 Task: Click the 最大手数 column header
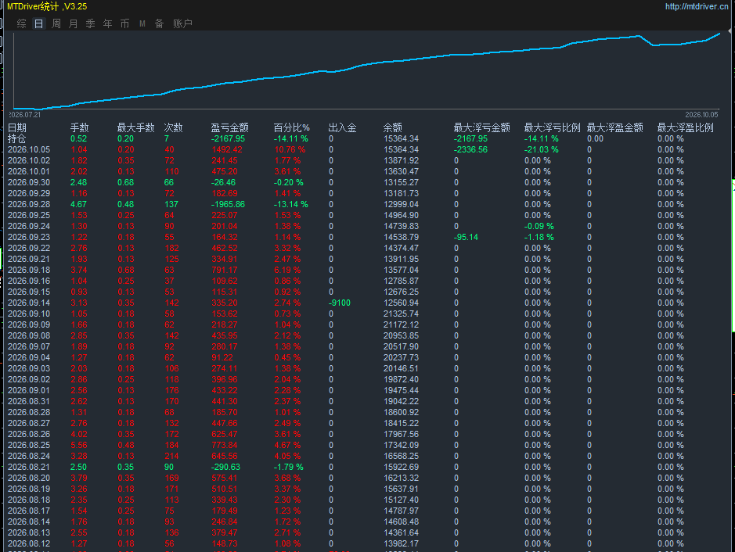tap(136, 127)
